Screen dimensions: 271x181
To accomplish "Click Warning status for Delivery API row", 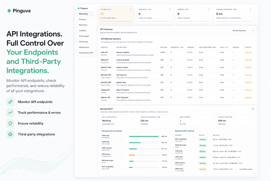I will 248,98.
